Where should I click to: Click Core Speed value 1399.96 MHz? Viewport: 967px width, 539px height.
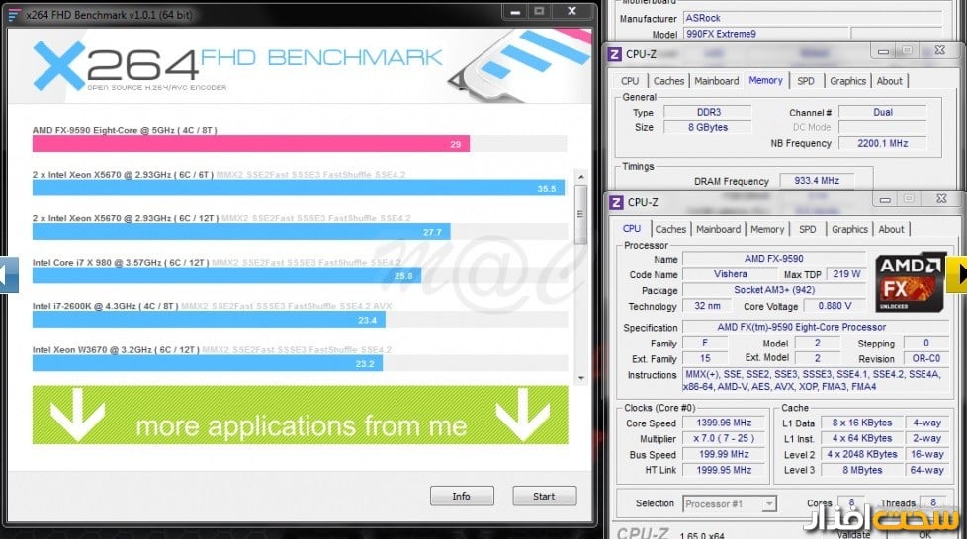(724, 423)
